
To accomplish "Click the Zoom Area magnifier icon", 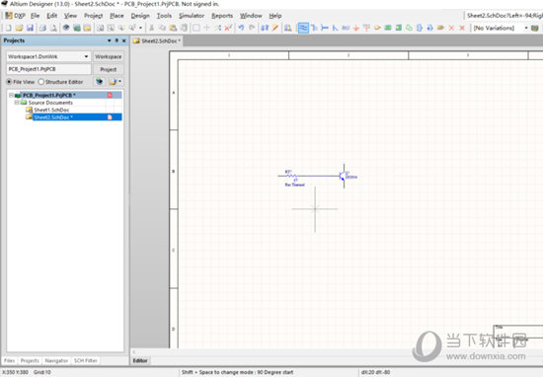I will coord(111,28).
